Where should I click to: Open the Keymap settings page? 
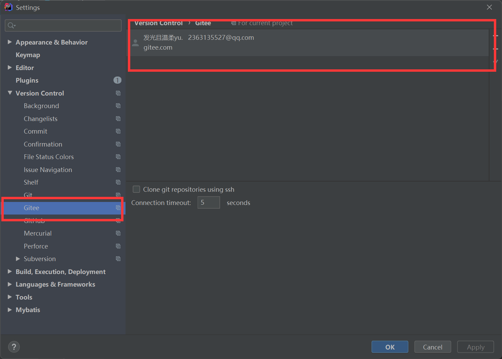28,55
